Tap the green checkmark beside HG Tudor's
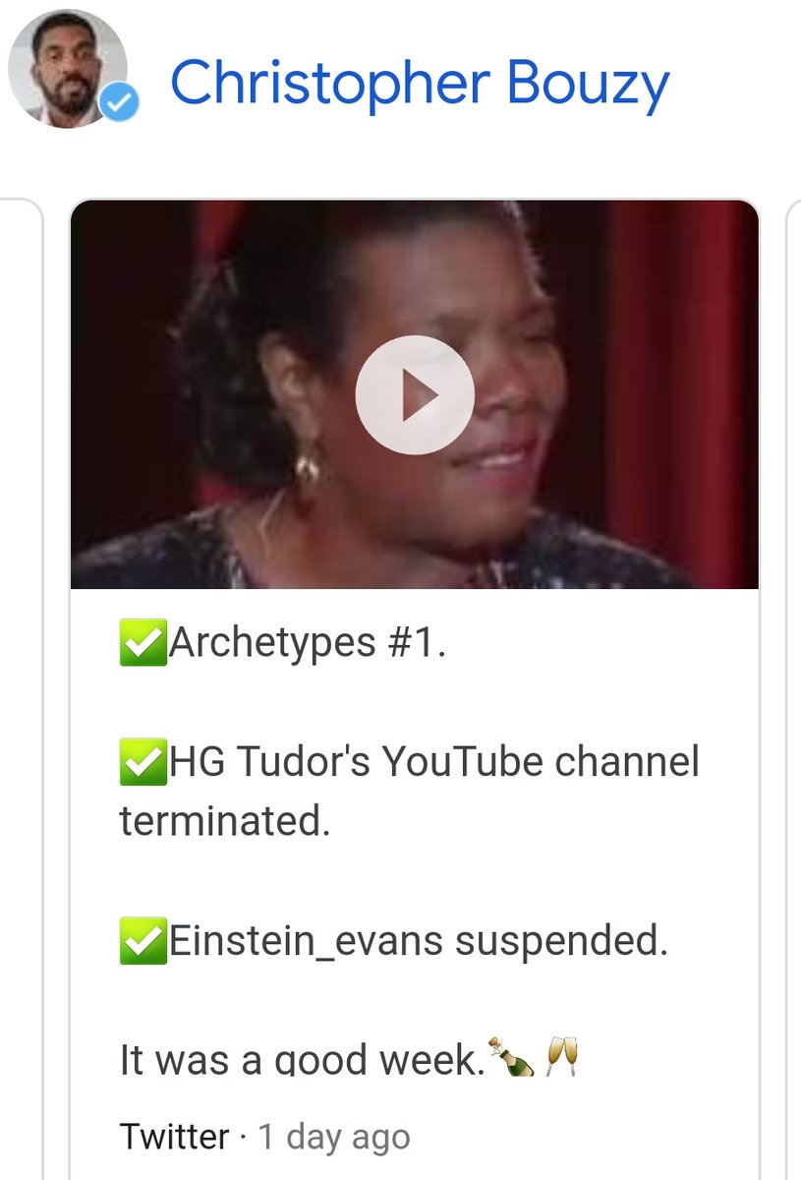The image size is (801, 1180). (x=142, y=763)
